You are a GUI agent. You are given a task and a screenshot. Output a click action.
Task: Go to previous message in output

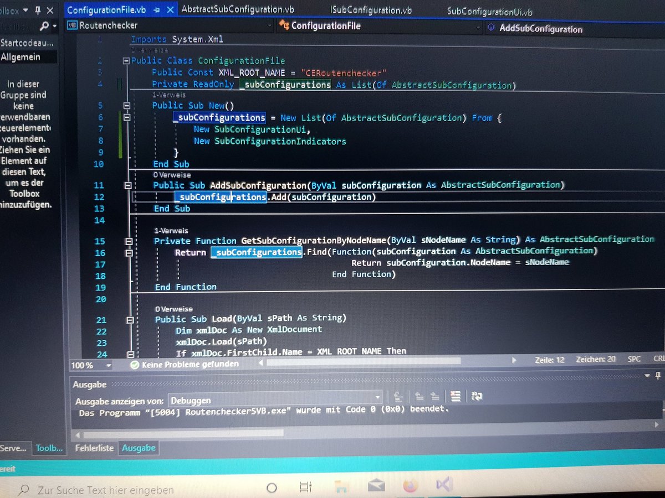pos(420,396)
